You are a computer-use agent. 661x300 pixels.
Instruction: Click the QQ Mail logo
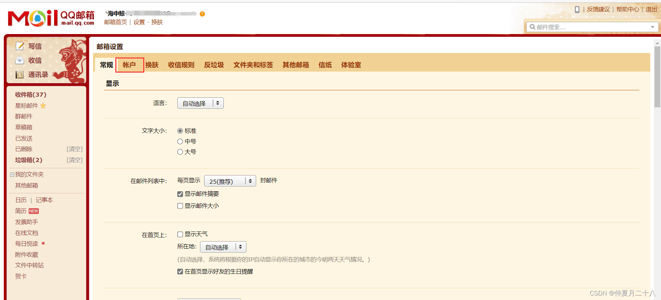pos(51,18)
